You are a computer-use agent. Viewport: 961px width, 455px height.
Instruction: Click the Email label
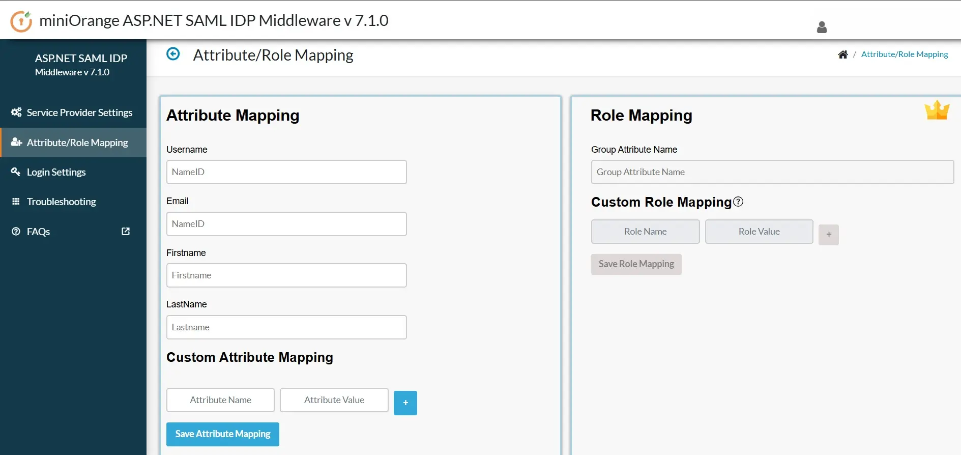tap(177, 201)
